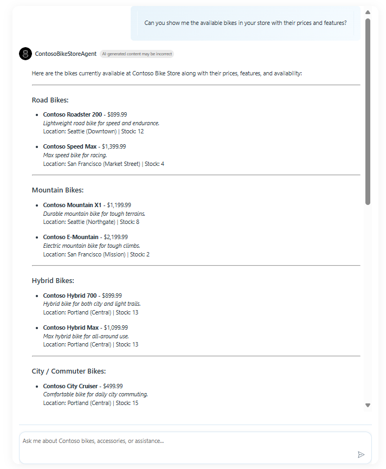Click the Mountain Bikes section heading
The width and height of the screenshot is (386, 469).
click(57, 190)
